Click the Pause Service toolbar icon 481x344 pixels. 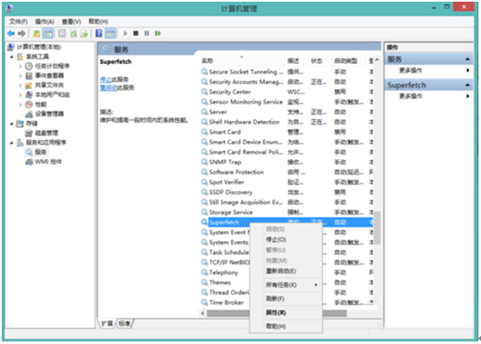pos(147,33)
